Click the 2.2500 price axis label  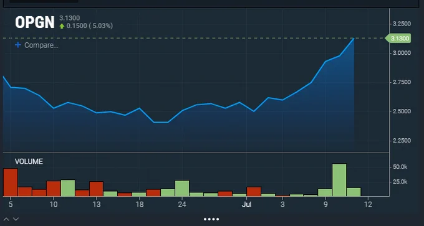[402, 141]
